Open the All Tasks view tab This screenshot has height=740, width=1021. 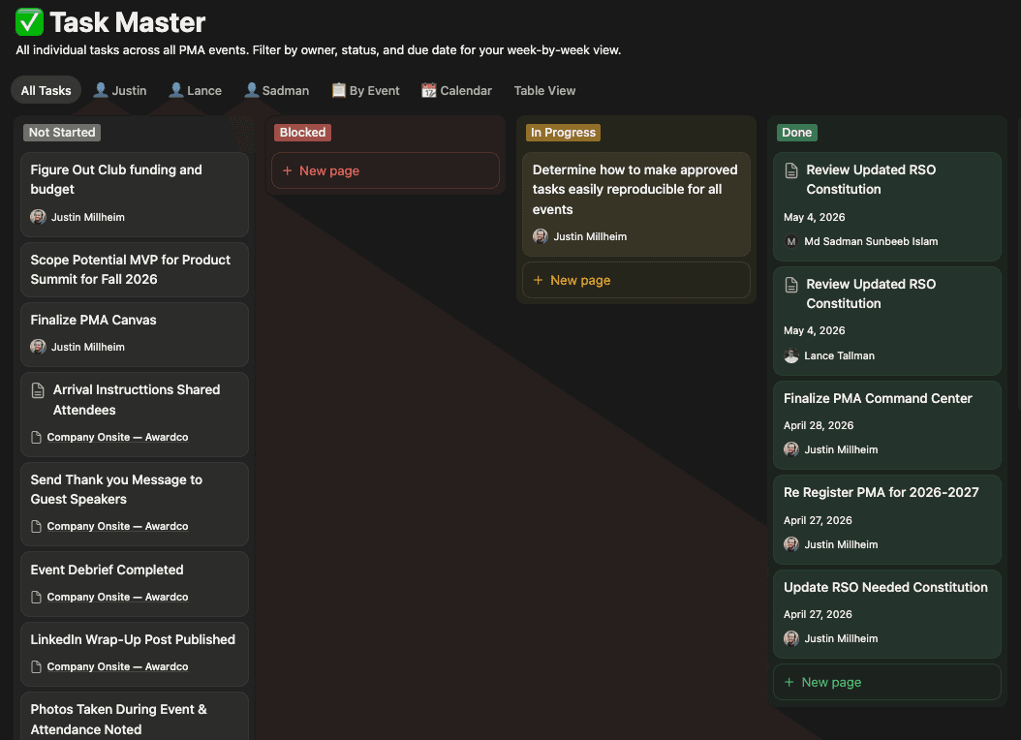(46, 90)
